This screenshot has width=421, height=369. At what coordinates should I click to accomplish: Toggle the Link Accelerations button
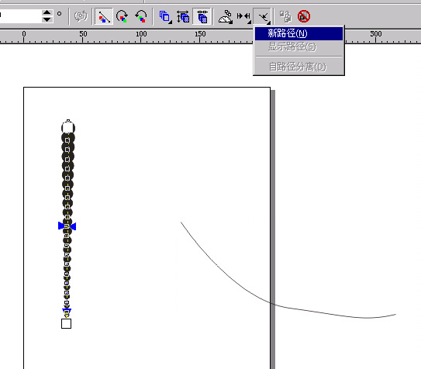202,16
